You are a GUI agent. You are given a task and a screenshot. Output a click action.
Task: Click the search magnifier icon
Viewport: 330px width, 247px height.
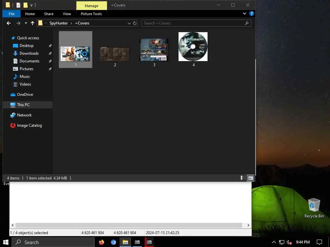[x=247, y=23]
